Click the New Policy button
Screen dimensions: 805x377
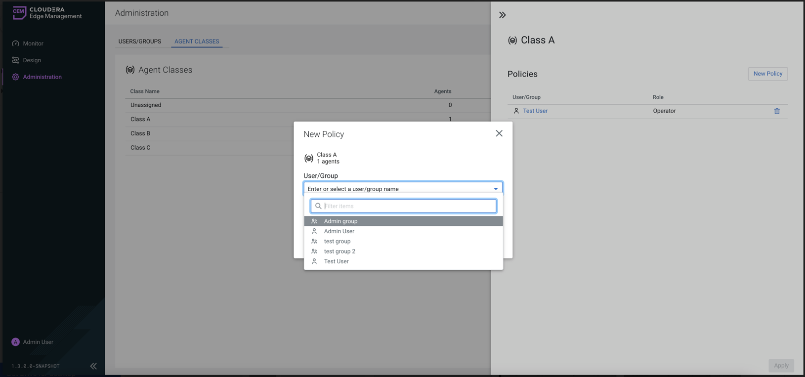tap(767, 74)
